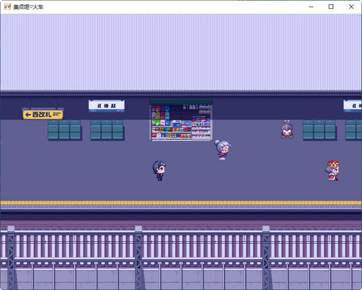Screen dimensions: 362x290
Task: Select the gray-haired woman with hair bun
Action: [222, 149]
